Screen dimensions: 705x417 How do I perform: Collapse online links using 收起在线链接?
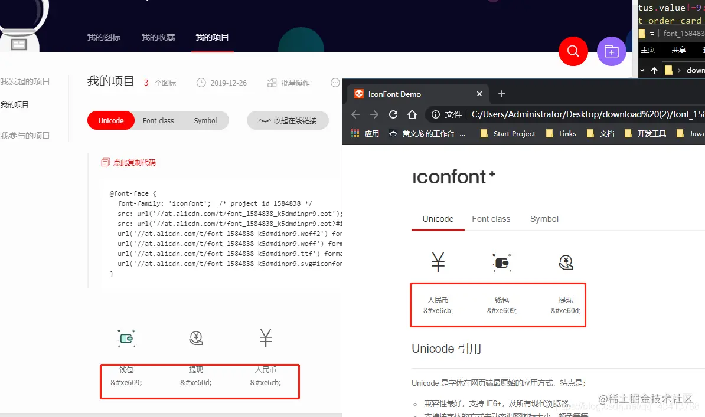tap(288, 120)
